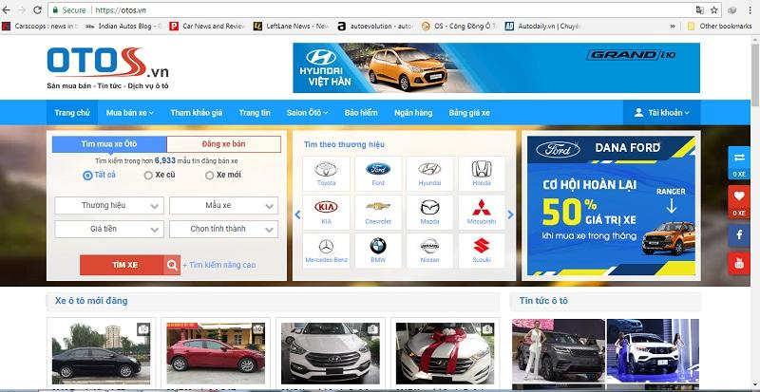Image resolution: width=760 pixels, height=392 pixels.
Task: Select the 'Xe cũ' radio option
Action: point(148,175)
